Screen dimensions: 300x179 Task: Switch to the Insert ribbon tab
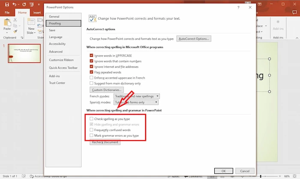pyautogui.click(x=37, y=12)
